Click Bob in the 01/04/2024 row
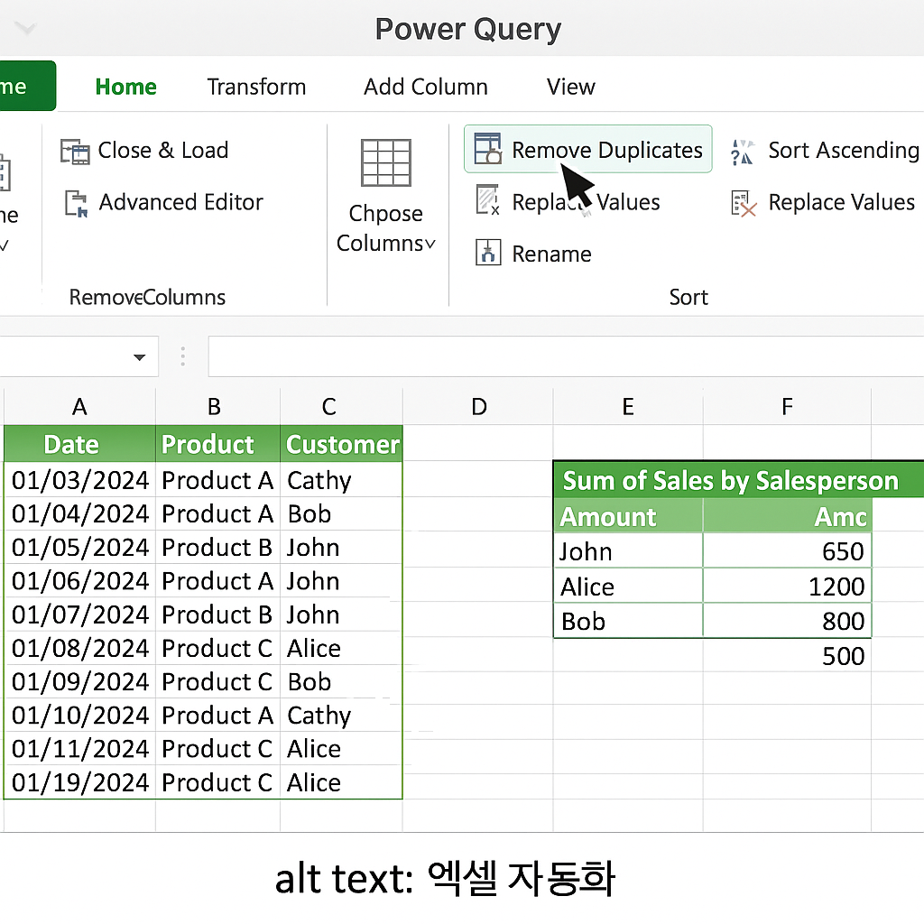The height and width of the screenshot is (924, 924). coord(341,513)
